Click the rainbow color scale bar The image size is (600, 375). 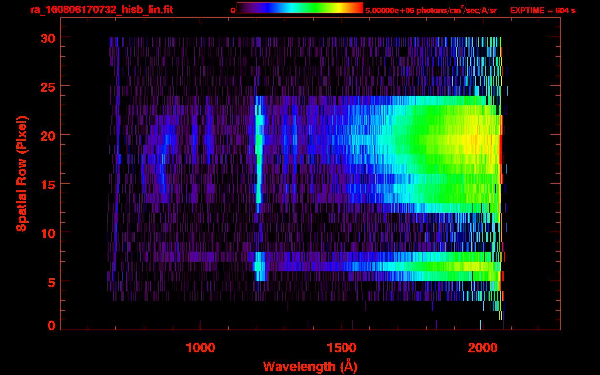300,8
